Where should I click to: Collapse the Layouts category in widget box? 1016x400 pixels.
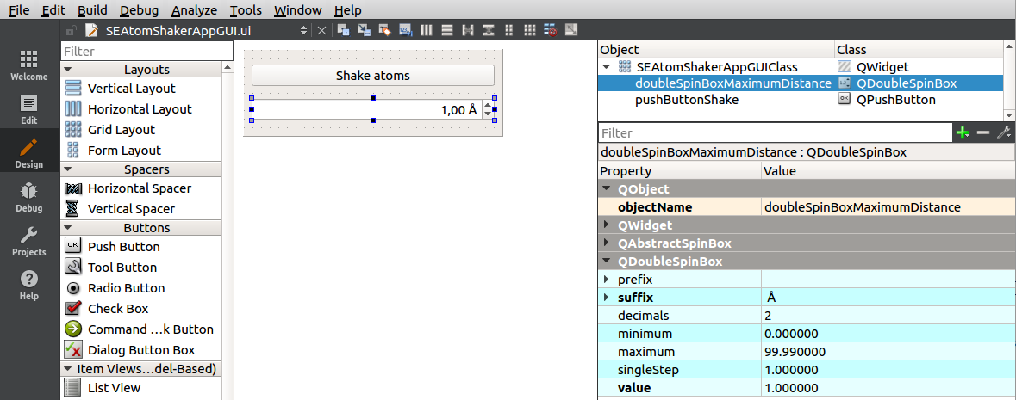tap(68, 70)
